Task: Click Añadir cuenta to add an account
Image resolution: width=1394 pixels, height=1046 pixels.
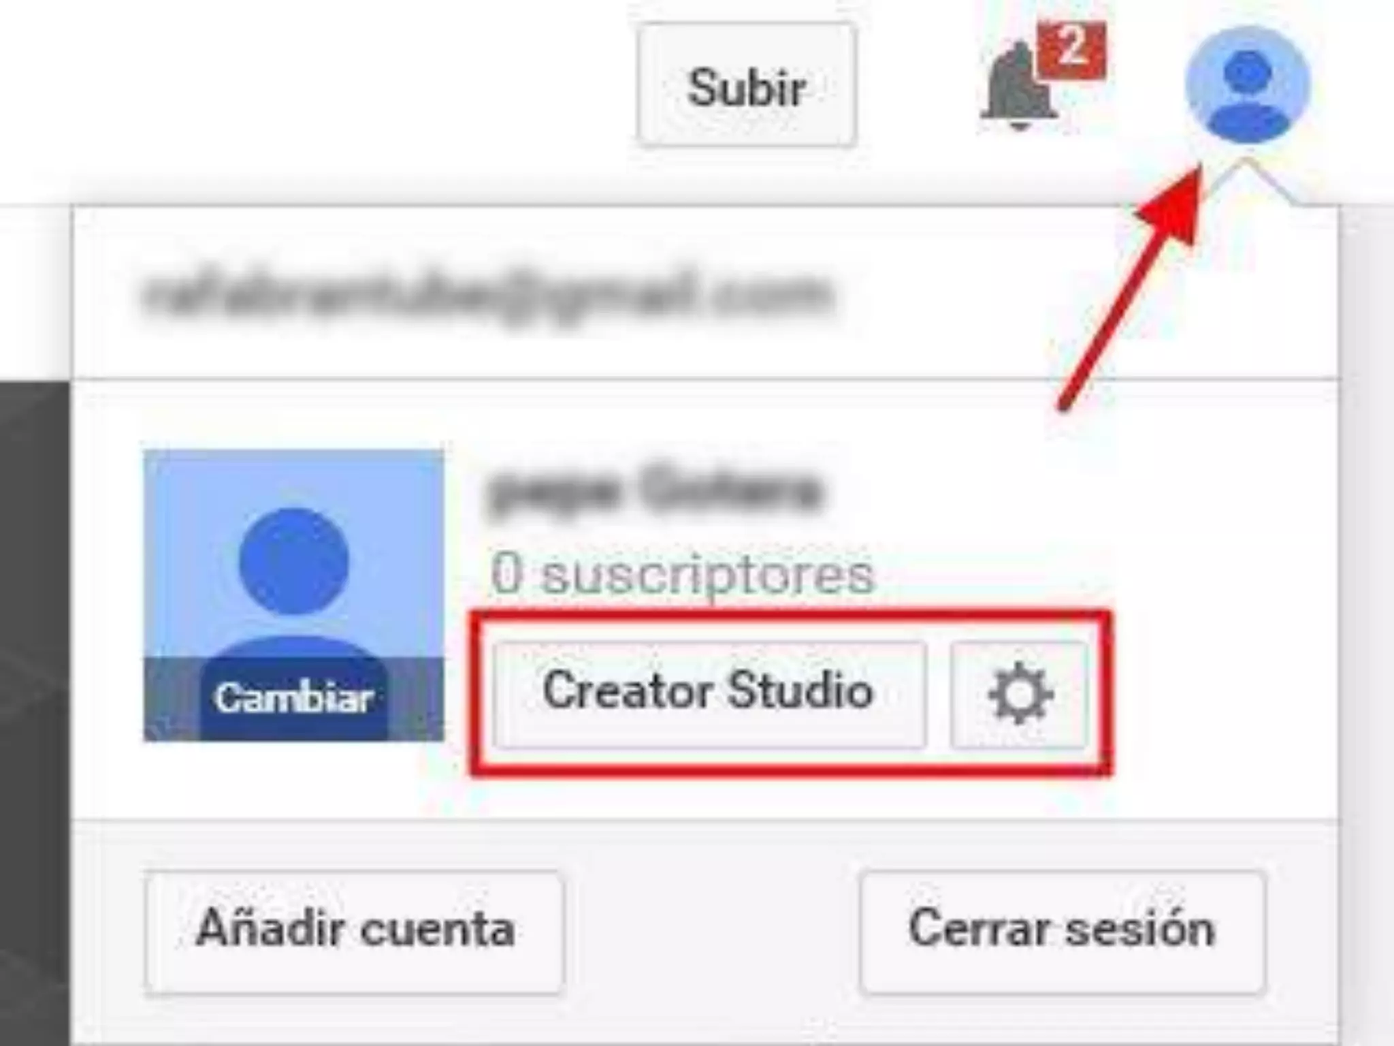Action: point(355,932)
